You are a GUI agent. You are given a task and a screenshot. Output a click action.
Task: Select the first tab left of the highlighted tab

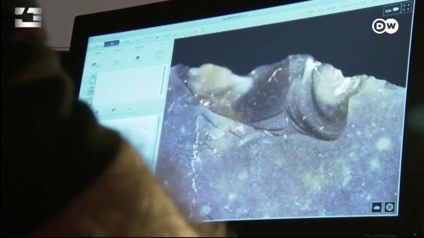pos(96,46)
